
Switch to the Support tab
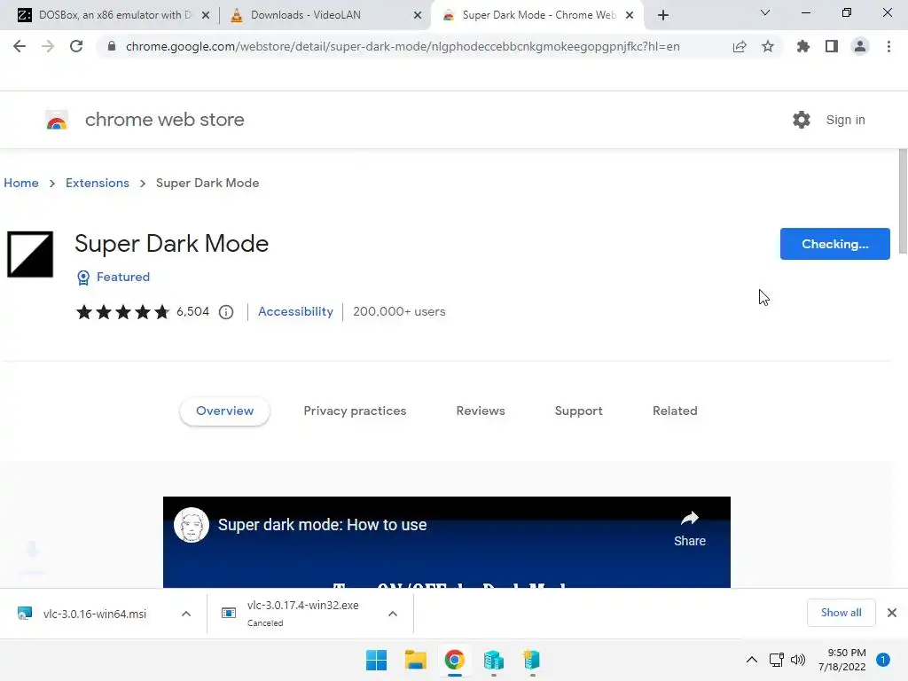[578, 411]
